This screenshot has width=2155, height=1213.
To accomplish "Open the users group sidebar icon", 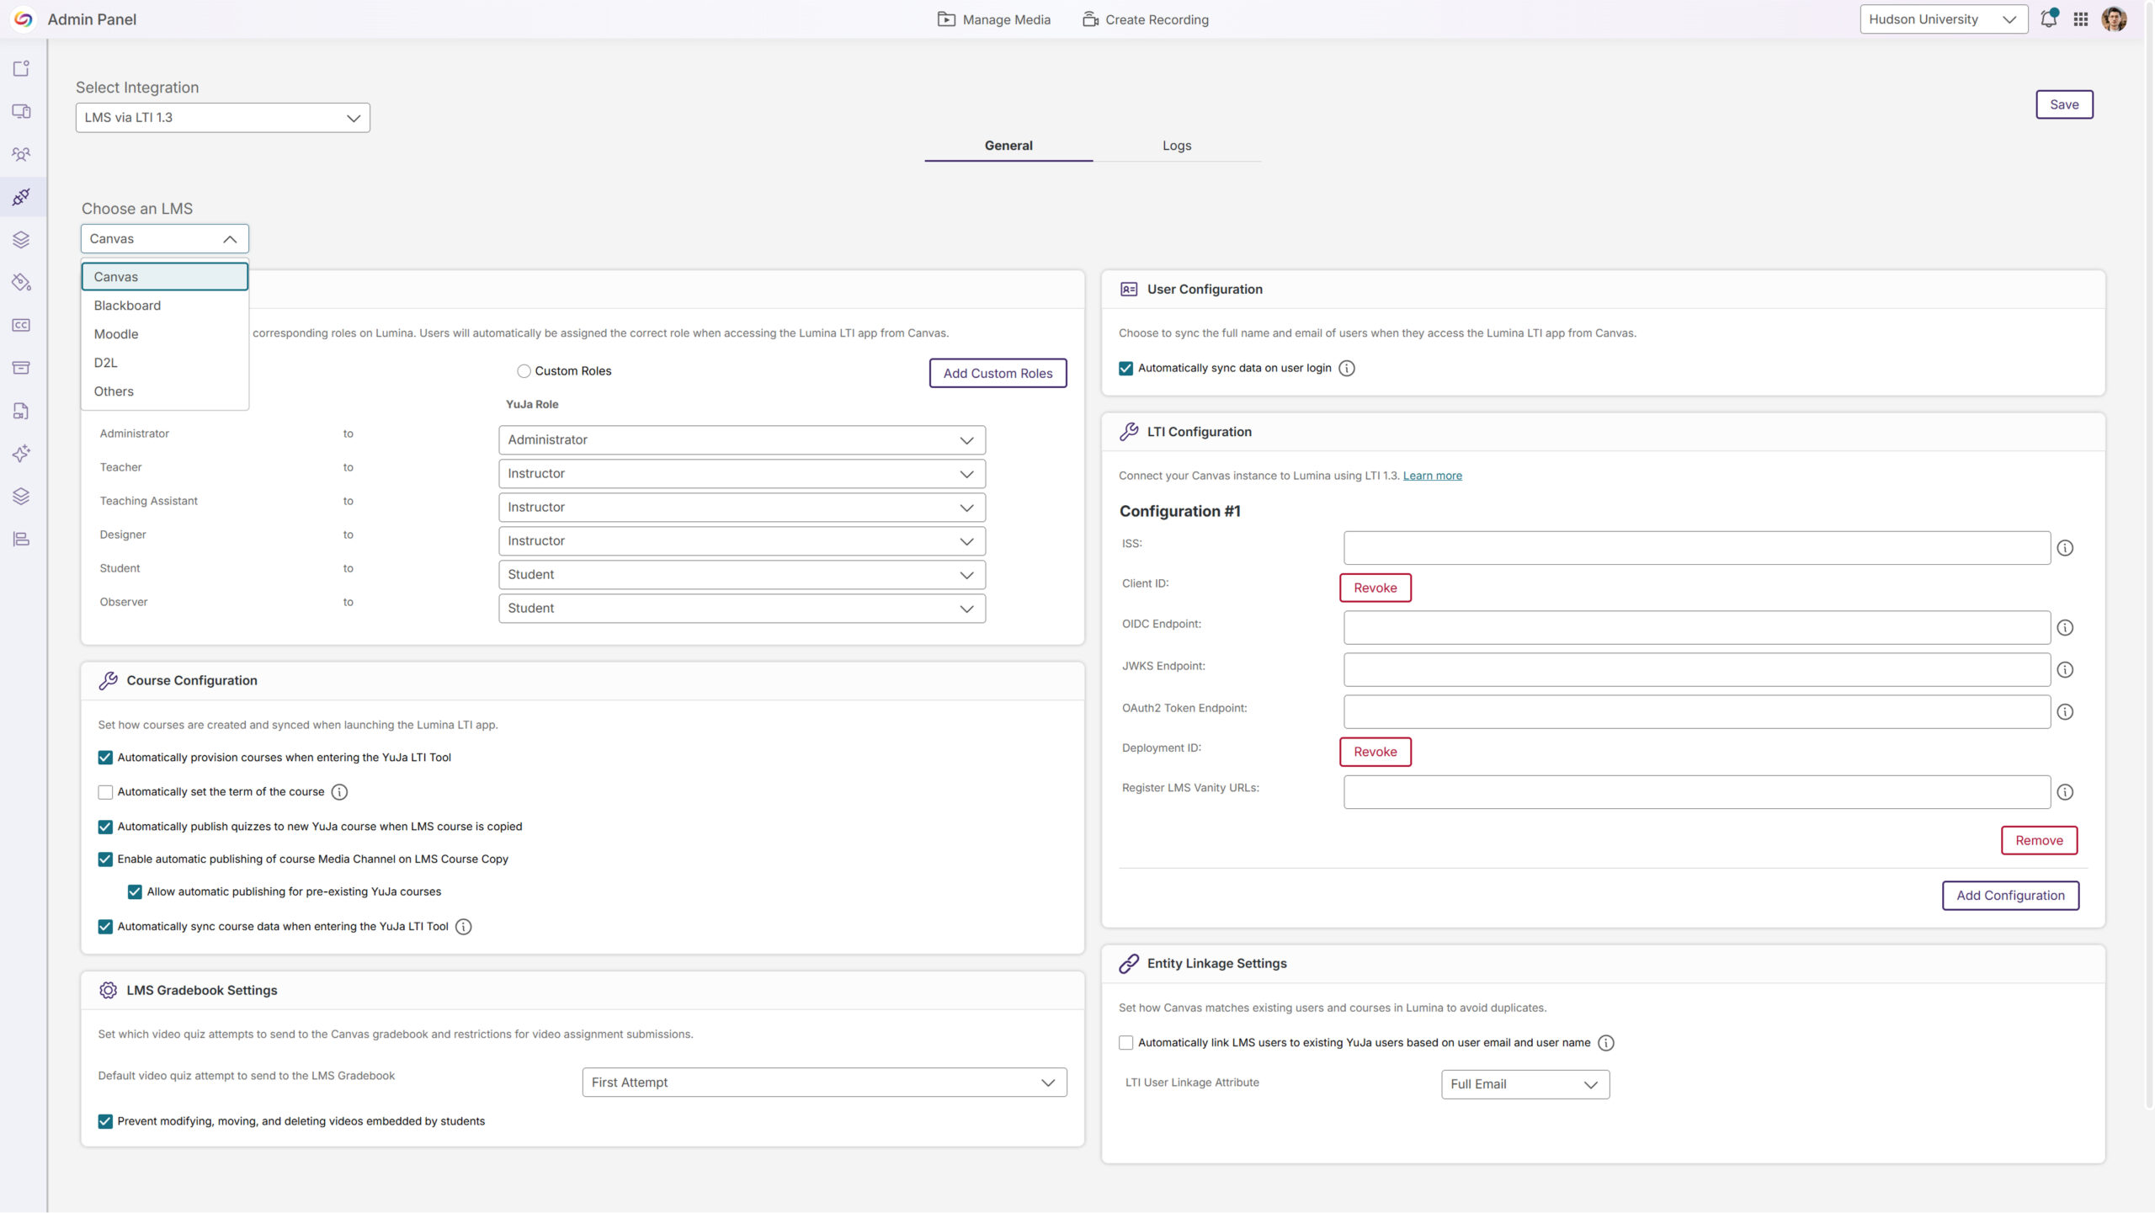I will 21,154.
